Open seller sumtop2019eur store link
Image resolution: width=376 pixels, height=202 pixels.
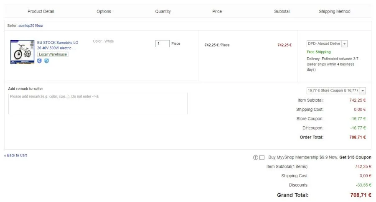[31, 26]
